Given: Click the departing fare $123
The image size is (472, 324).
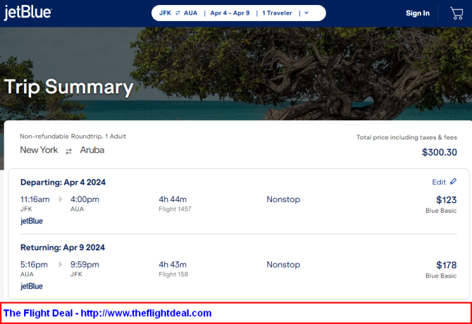Looking at the screenshot, I should pos(447,200).
